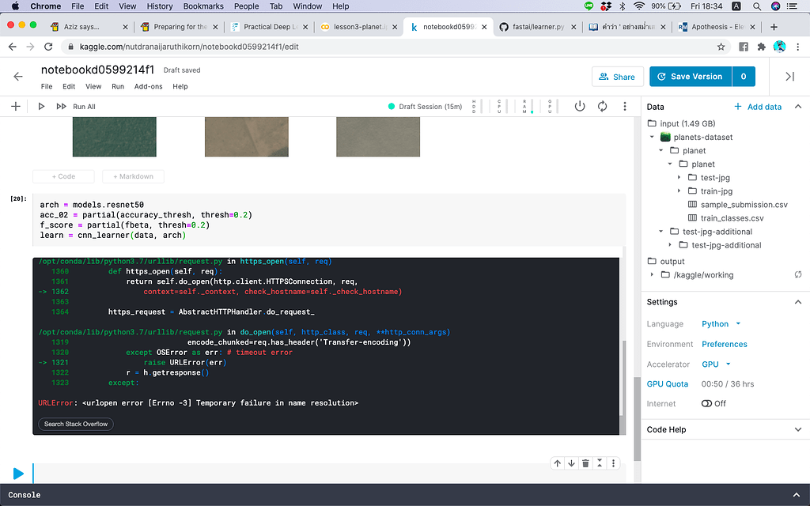The image size is (810, 506).
Task: Click the Save Version button
Action: (x=690, y=77)
